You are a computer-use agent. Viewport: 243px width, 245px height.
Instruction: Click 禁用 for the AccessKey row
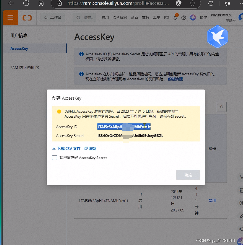tap(212, 201)
